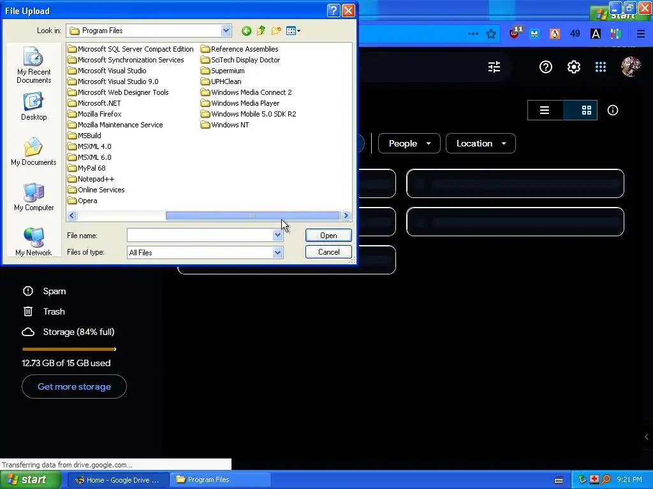Switch Drive to grid layout
This screenshot has height=489, width=653.
click(x=580, y=110)
